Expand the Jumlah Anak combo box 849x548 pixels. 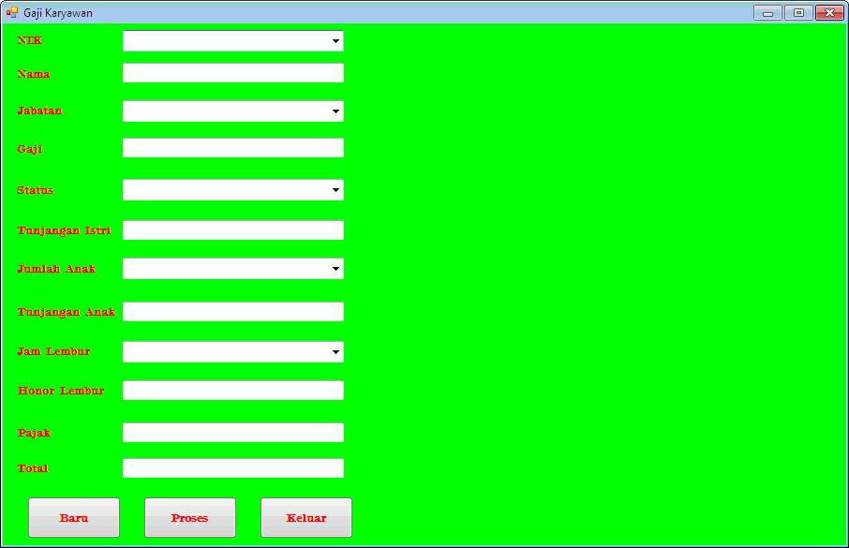[x=232, y=269]
